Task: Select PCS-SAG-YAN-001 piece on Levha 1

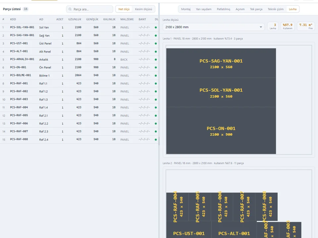Action: click(x=221, y=63)
